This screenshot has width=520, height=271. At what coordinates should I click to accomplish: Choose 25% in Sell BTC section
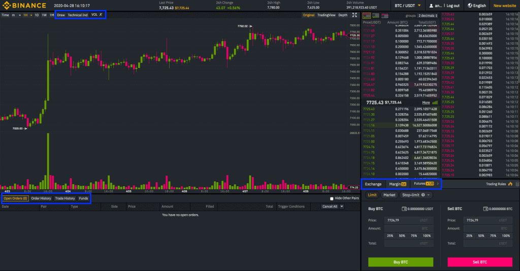pyautogui.click(x=469, y=236)
